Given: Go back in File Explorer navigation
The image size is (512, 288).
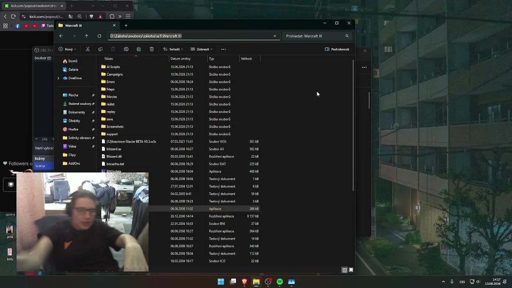Looking at the screenshot, I should pyautogui.click(x=61, y=36).
